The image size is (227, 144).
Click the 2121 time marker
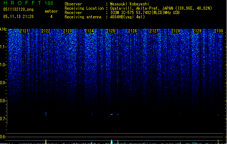pyautogui.click(x=24, y=31)
